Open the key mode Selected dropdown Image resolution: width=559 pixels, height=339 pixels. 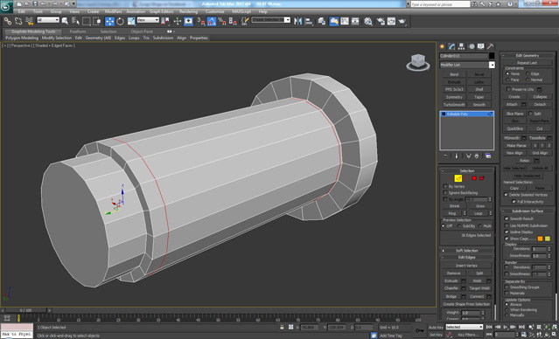[465, 327]
